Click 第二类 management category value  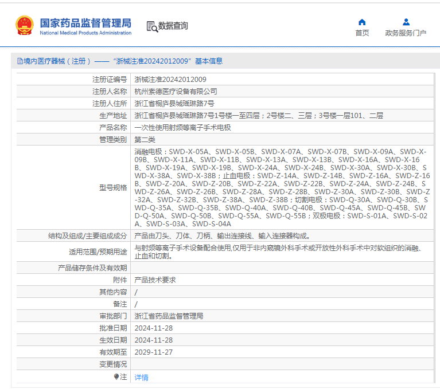(145, 140)
